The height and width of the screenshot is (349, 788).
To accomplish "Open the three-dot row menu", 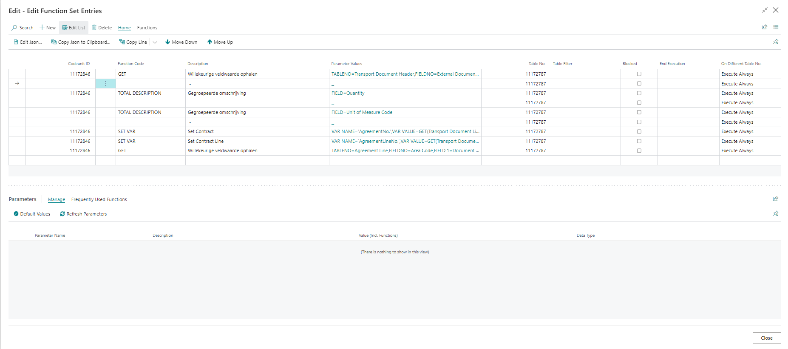I will point(105,84).
